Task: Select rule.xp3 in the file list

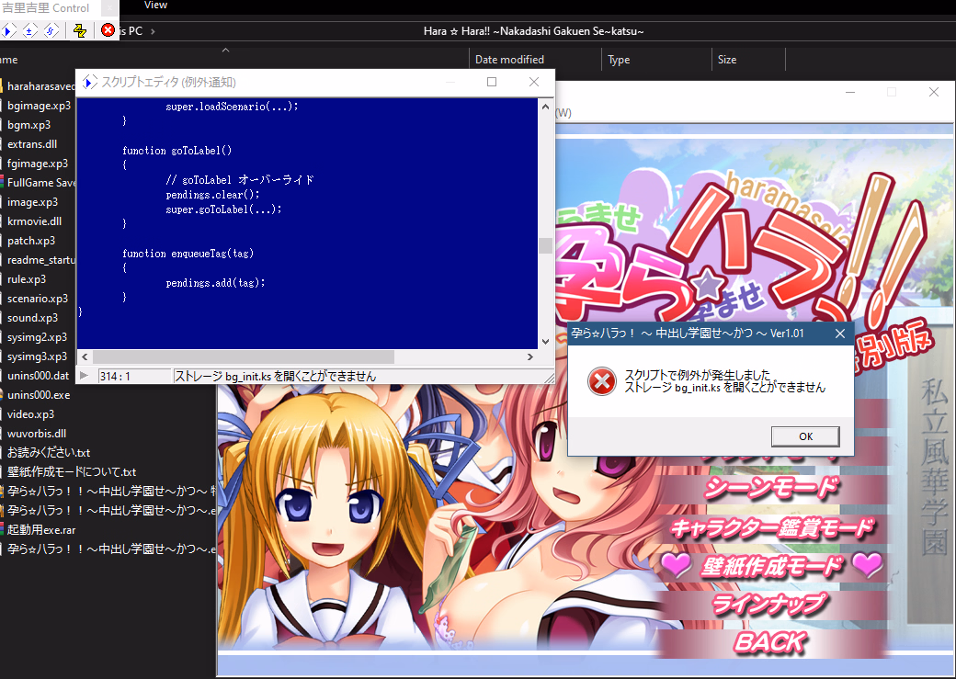Action: tap(27, 279)
